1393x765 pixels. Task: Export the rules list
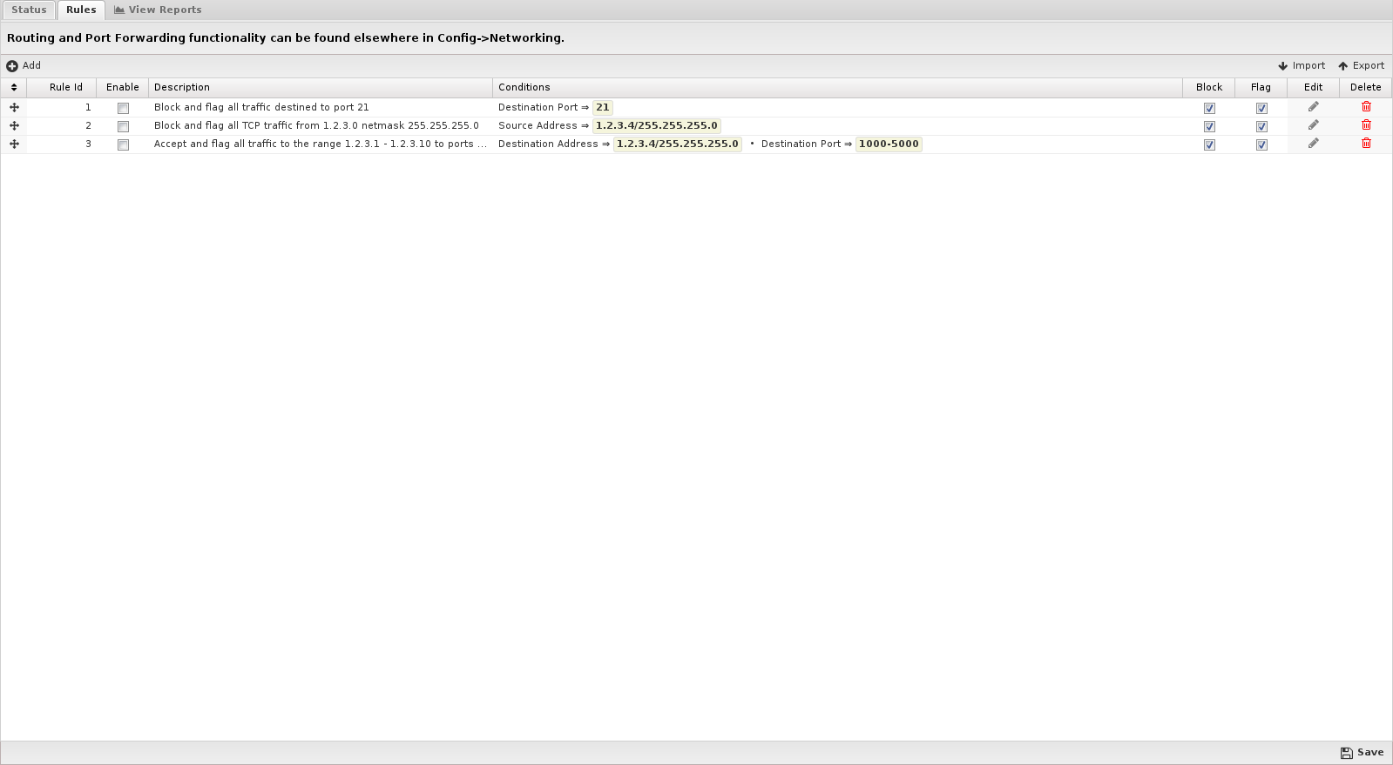point(1361,65)
